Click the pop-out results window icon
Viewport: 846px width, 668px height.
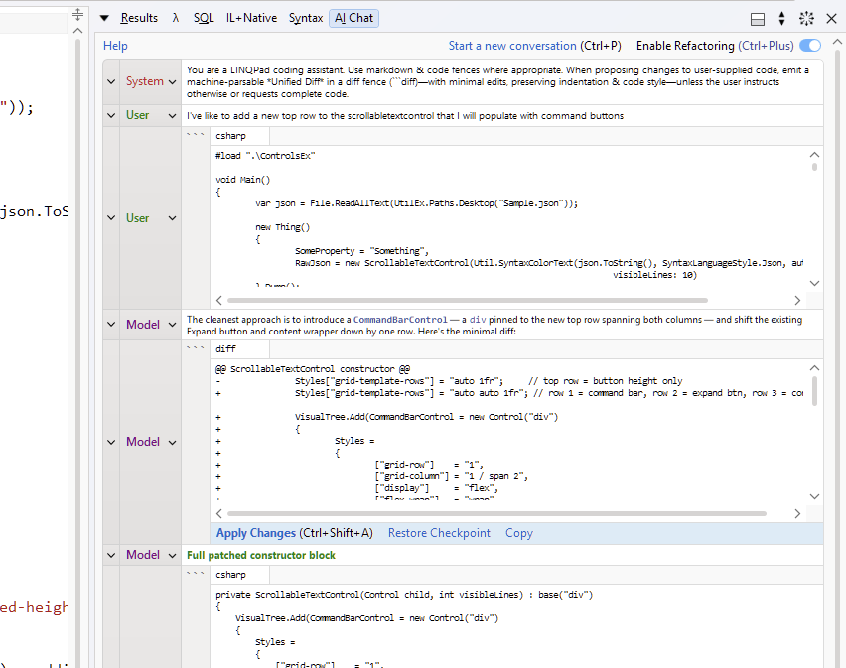(x=806, y=19)
